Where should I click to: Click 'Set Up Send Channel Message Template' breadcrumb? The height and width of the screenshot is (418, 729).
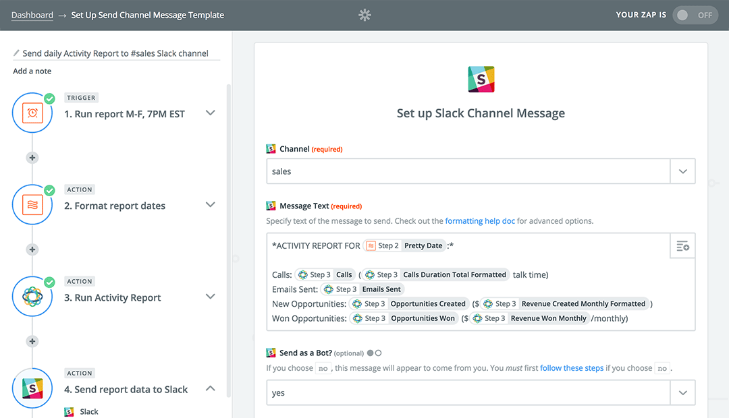(147, 15)
